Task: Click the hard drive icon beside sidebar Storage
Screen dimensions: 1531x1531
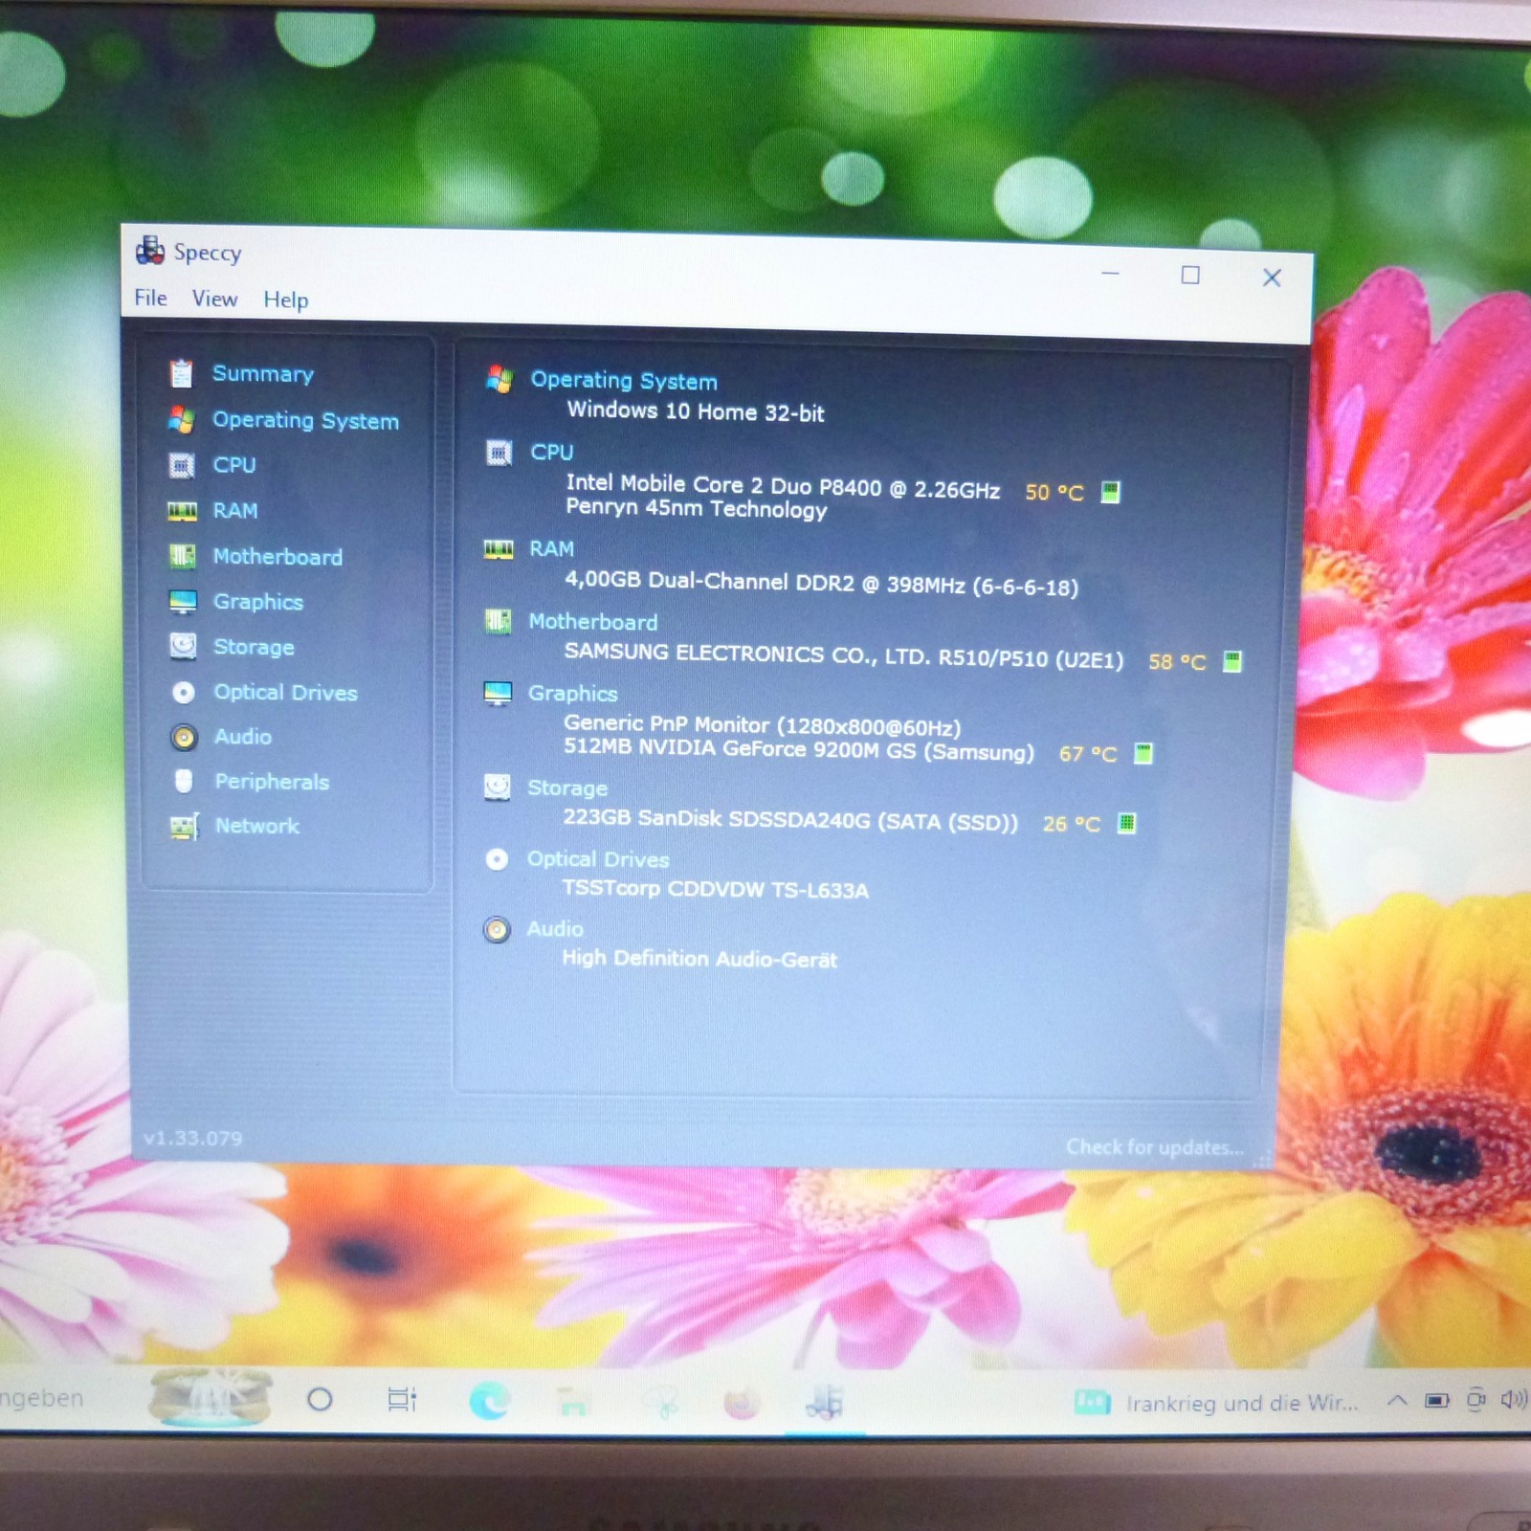Action: point(183,647)
